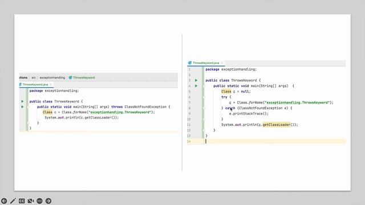Click the class icon in ThrowsKeyword breadcrumb
365x205 pixels.
(x=70, y=77)
